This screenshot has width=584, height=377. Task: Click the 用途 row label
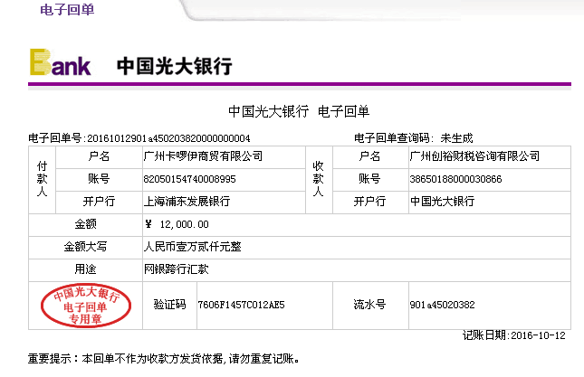pyautogui.click(x=86, y=269)
